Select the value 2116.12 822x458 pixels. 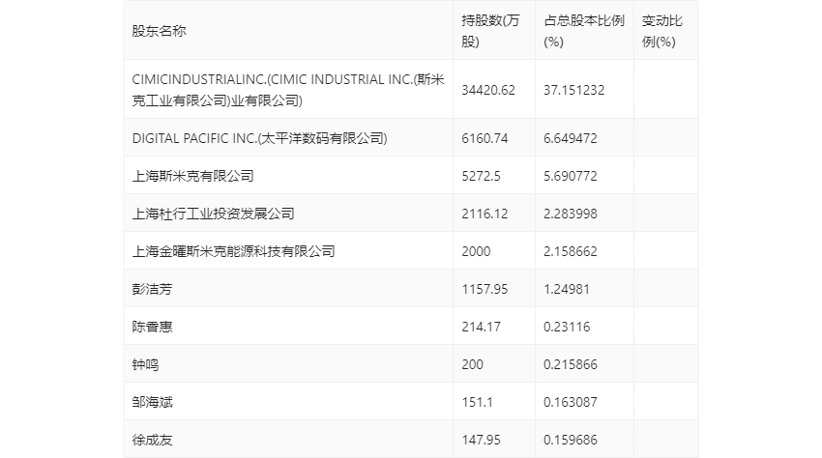click(484, 214)
